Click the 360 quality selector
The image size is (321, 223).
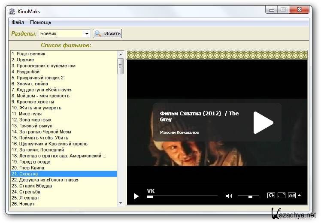pos(292,196)
